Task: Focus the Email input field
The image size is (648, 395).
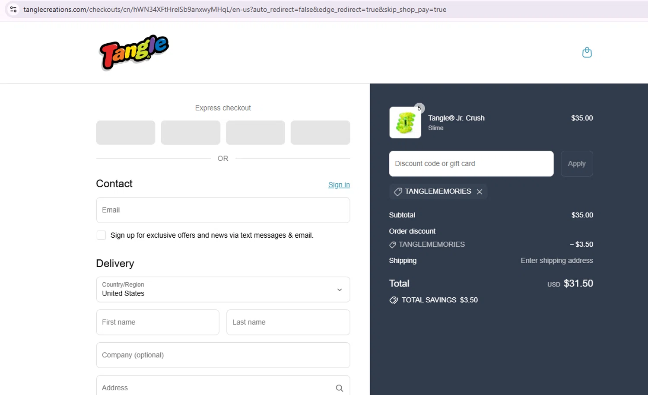Action: 223,210
